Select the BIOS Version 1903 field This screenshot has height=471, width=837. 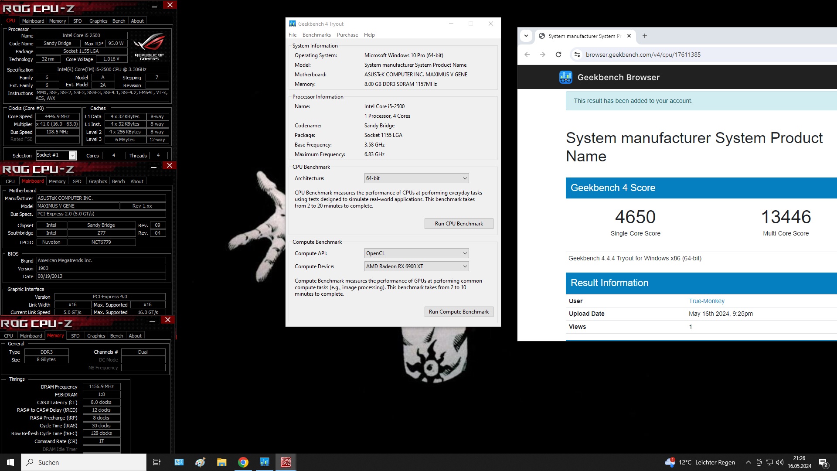(x=101, y=269)
